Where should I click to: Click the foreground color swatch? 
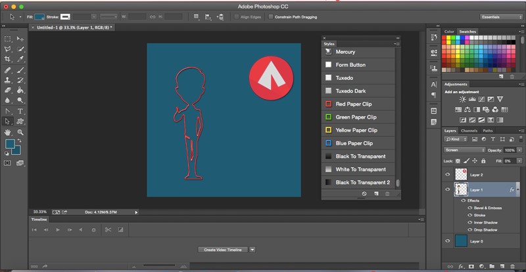point(10,144)
